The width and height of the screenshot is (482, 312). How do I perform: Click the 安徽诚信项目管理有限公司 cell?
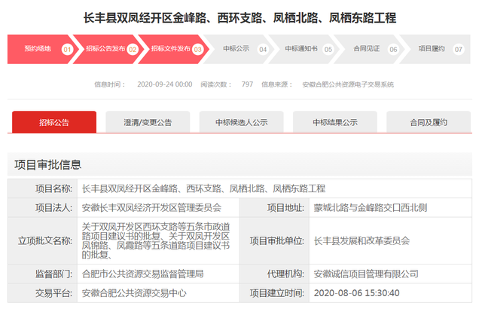390,274
